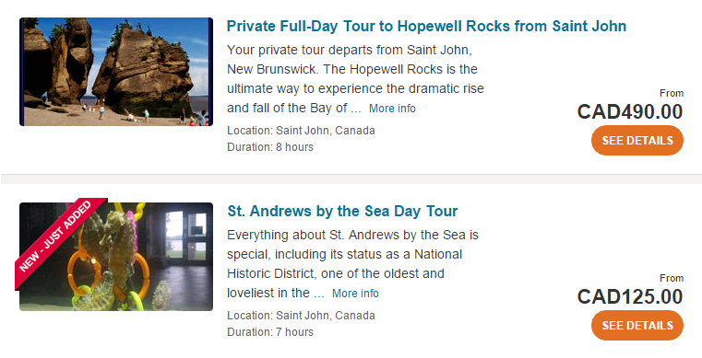Click the Hopewell Rocks tour location line
Viewport: 702px width, 358px height.
[x=301, y=131]
